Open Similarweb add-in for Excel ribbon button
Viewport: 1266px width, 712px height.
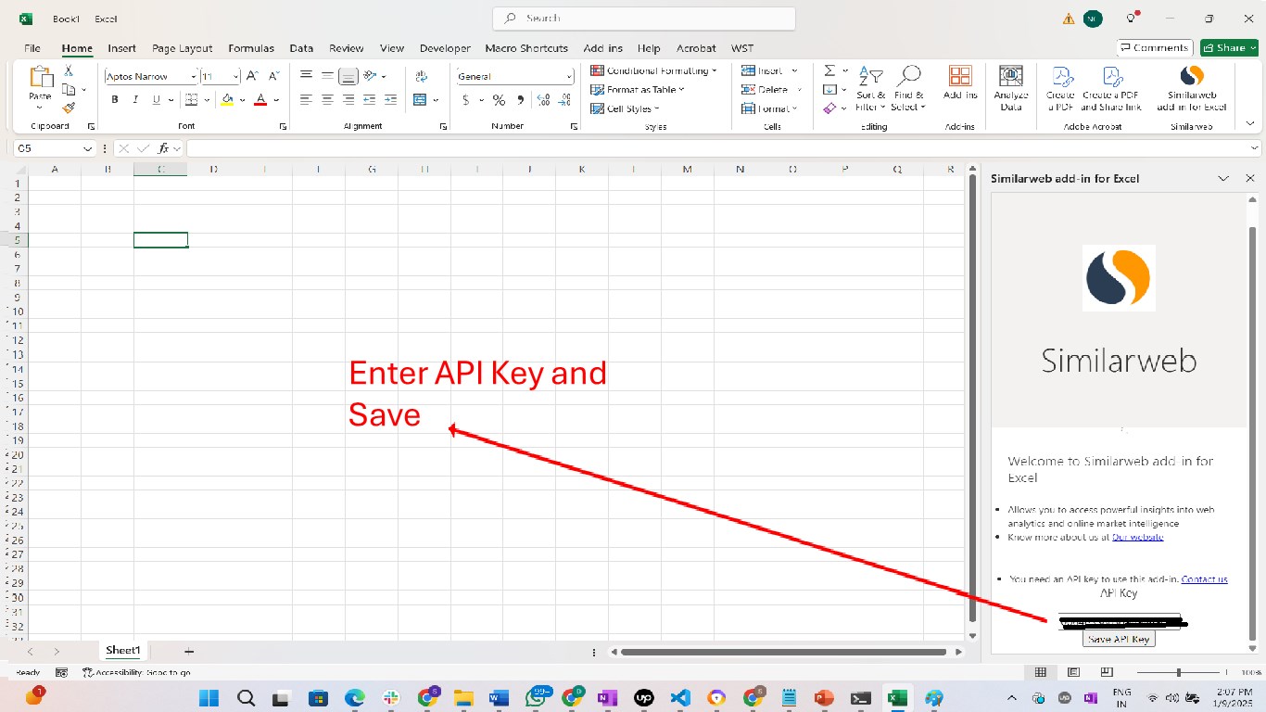(x=1192, y=89)
